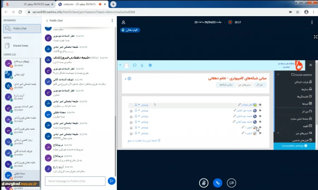Select user آرزو زارع in the users list
The image size is (318, 190).
coord(21,97)
